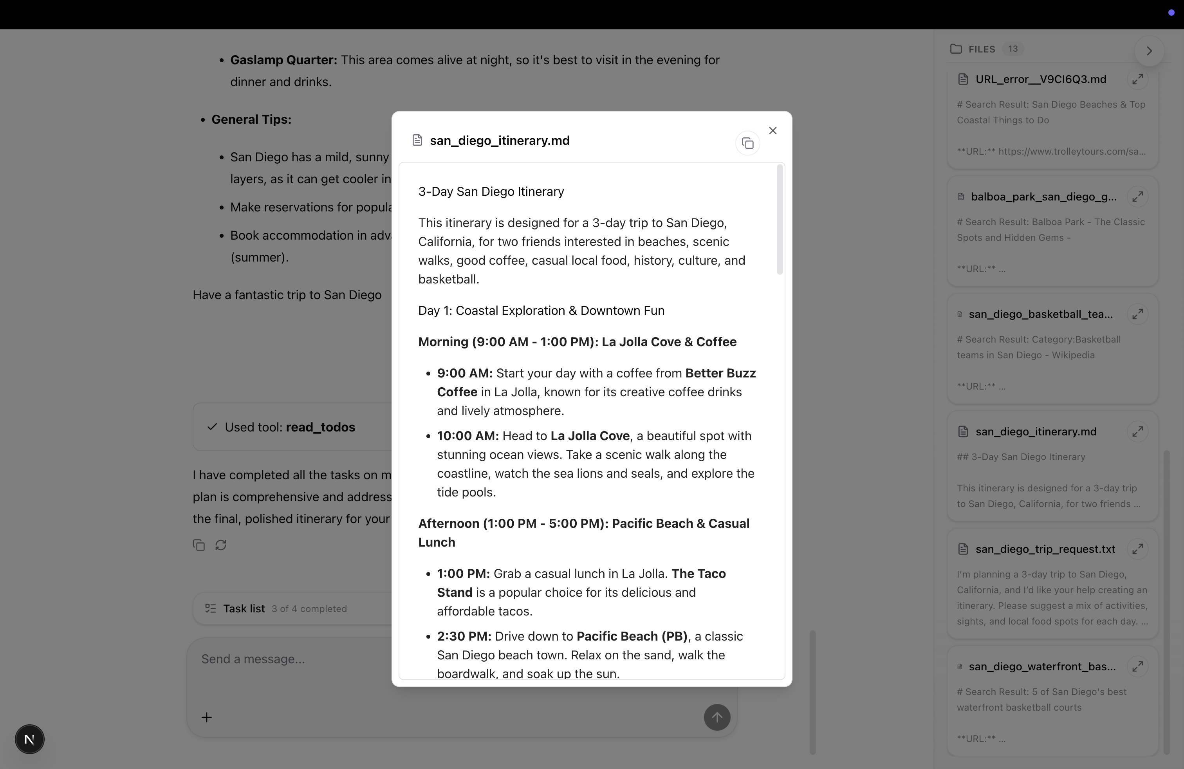This screenshot has width=1184, height=769.
Task: Click the plus attachment button
Action: point(207,717)
